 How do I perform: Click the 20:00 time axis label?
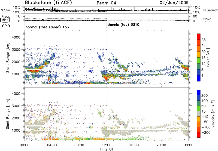point(161,145)
